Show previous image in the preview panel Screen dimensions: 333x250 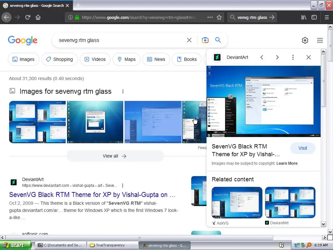pos(262,57)
